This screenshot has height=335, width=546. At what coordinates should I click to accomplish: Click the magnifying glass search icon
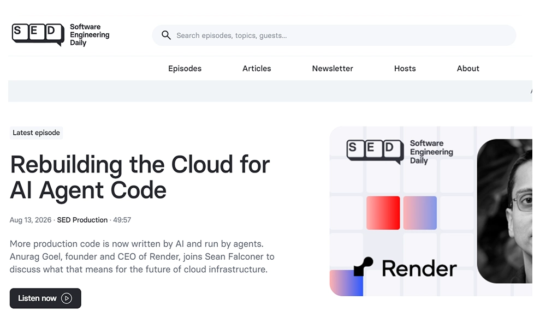[x=166, y=35]
